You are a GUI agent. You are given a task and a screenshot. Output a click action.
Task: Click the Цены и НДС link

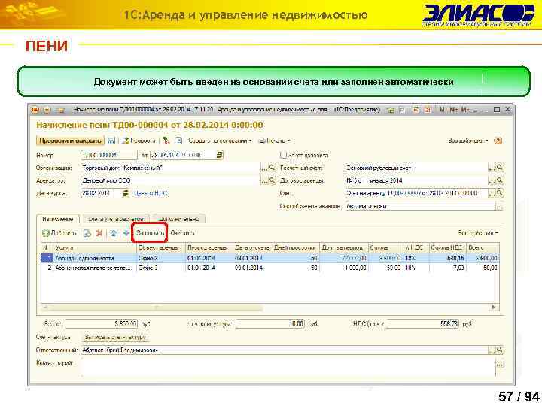point(151,193)
